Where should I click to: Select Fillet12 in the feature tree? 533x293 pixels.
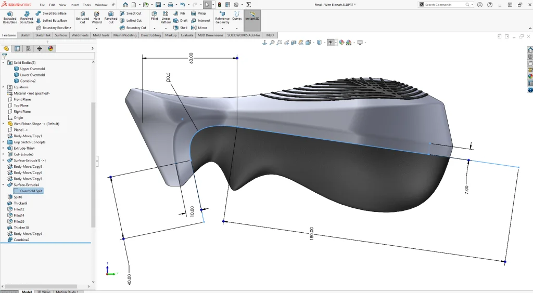coord(19,209)
